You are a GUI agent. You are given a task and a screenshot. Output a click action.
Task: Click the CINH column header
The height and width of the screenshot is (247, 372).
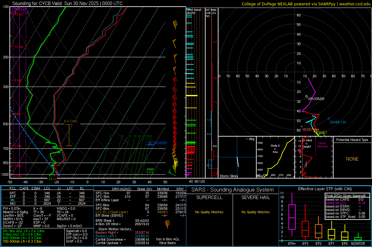point(36,188)
